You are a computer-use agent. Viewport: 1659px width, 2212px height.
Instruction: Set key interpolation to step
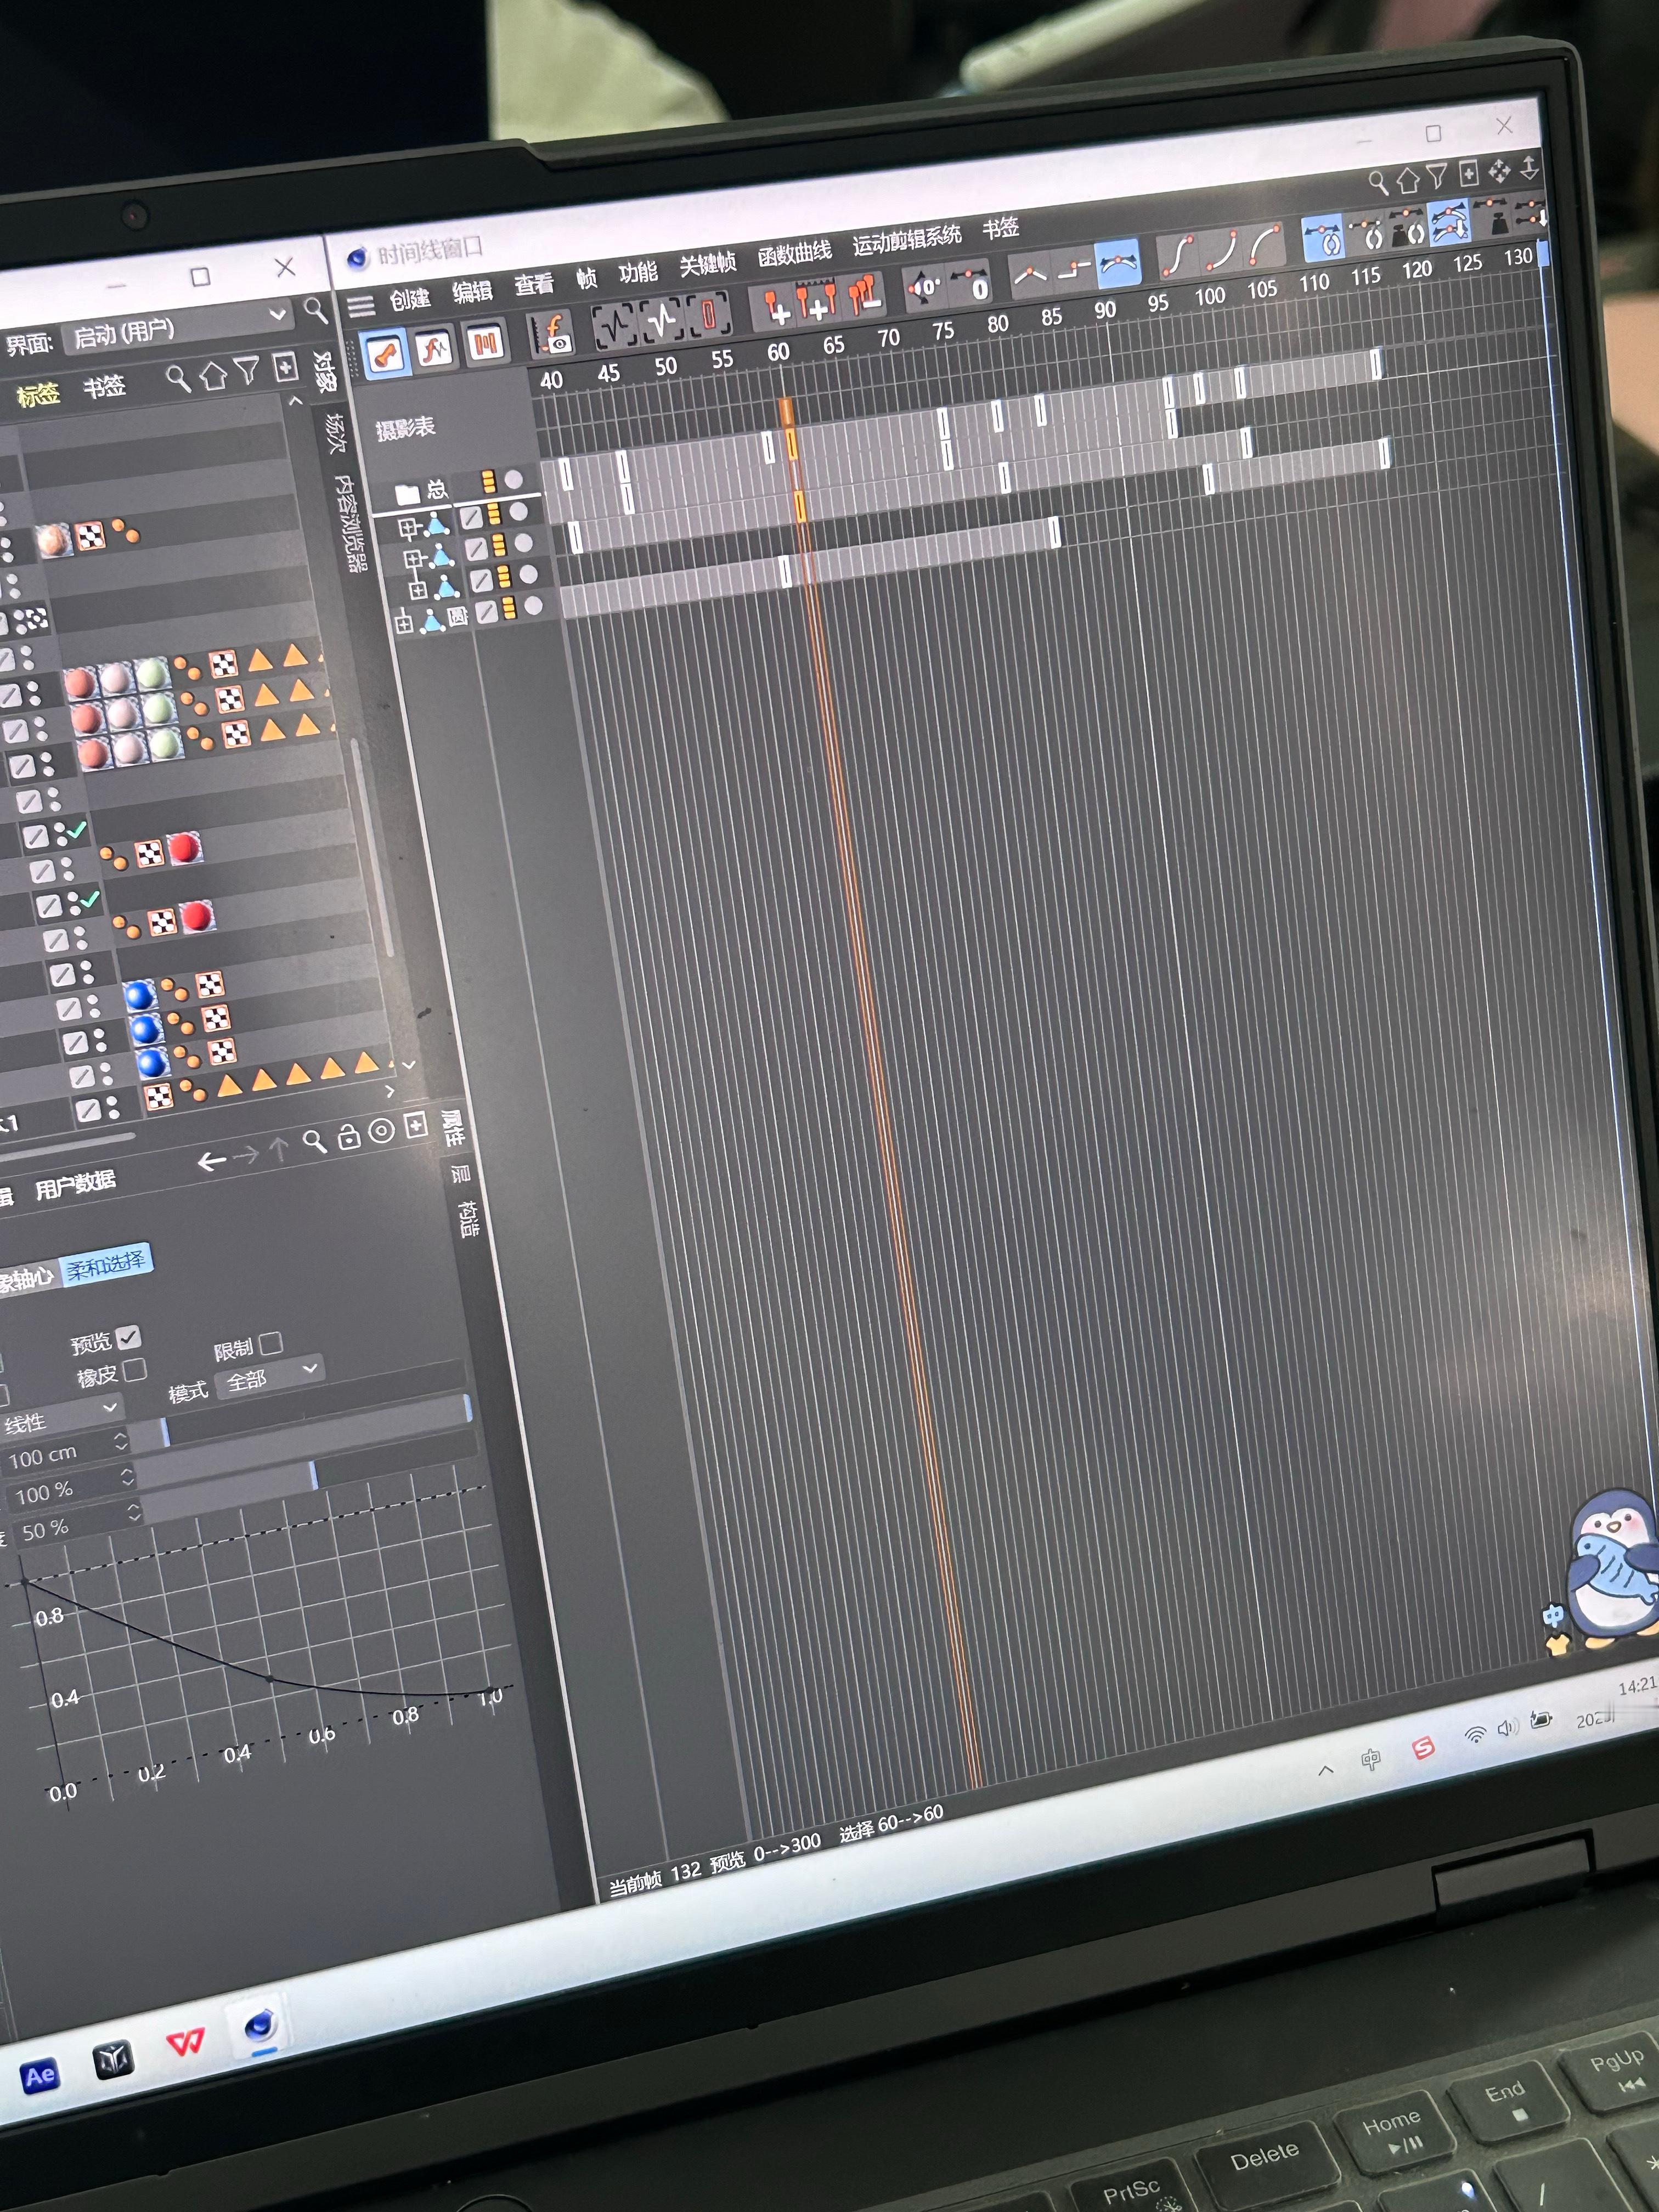1074,270
